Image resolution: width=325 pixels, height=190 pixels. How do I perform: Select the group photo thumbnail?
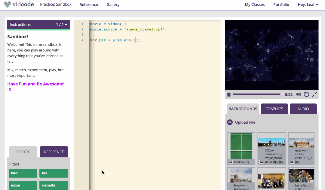[x=272, y=179]
